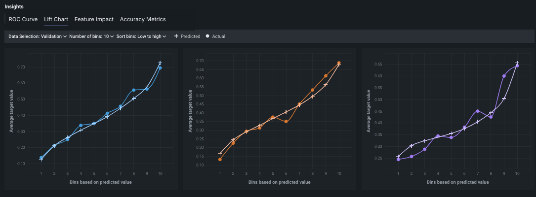536x197 pixels.
Task: Click the blue chart actual dot at bin 8
Action: click(134, 90)
